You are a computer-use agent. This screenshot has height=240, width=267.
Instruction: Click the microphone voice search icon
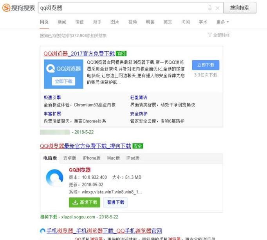pyautogui.click(x=210, y=8)
